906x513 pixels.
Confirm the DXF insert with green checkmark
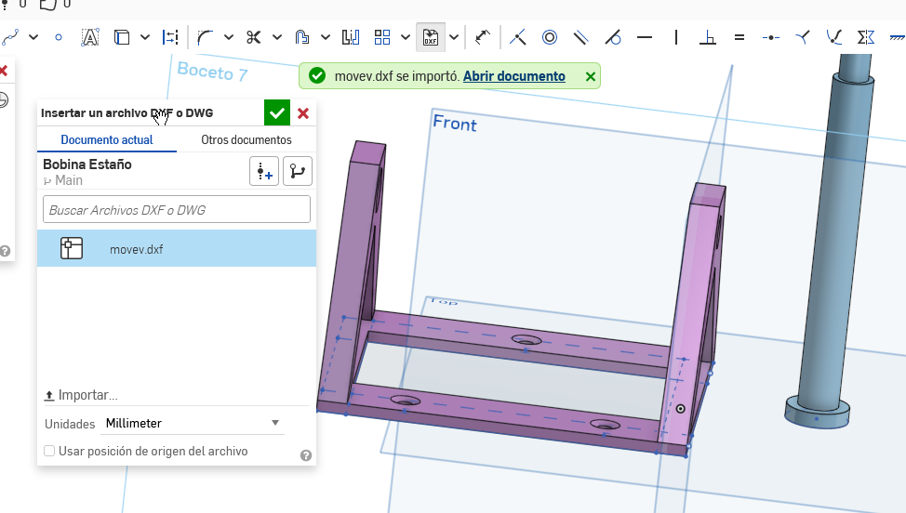tap(276, 113)
